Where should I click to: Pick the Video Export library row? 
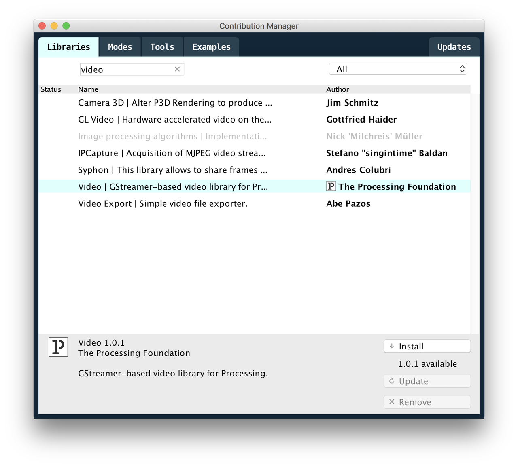pos(163,204)
